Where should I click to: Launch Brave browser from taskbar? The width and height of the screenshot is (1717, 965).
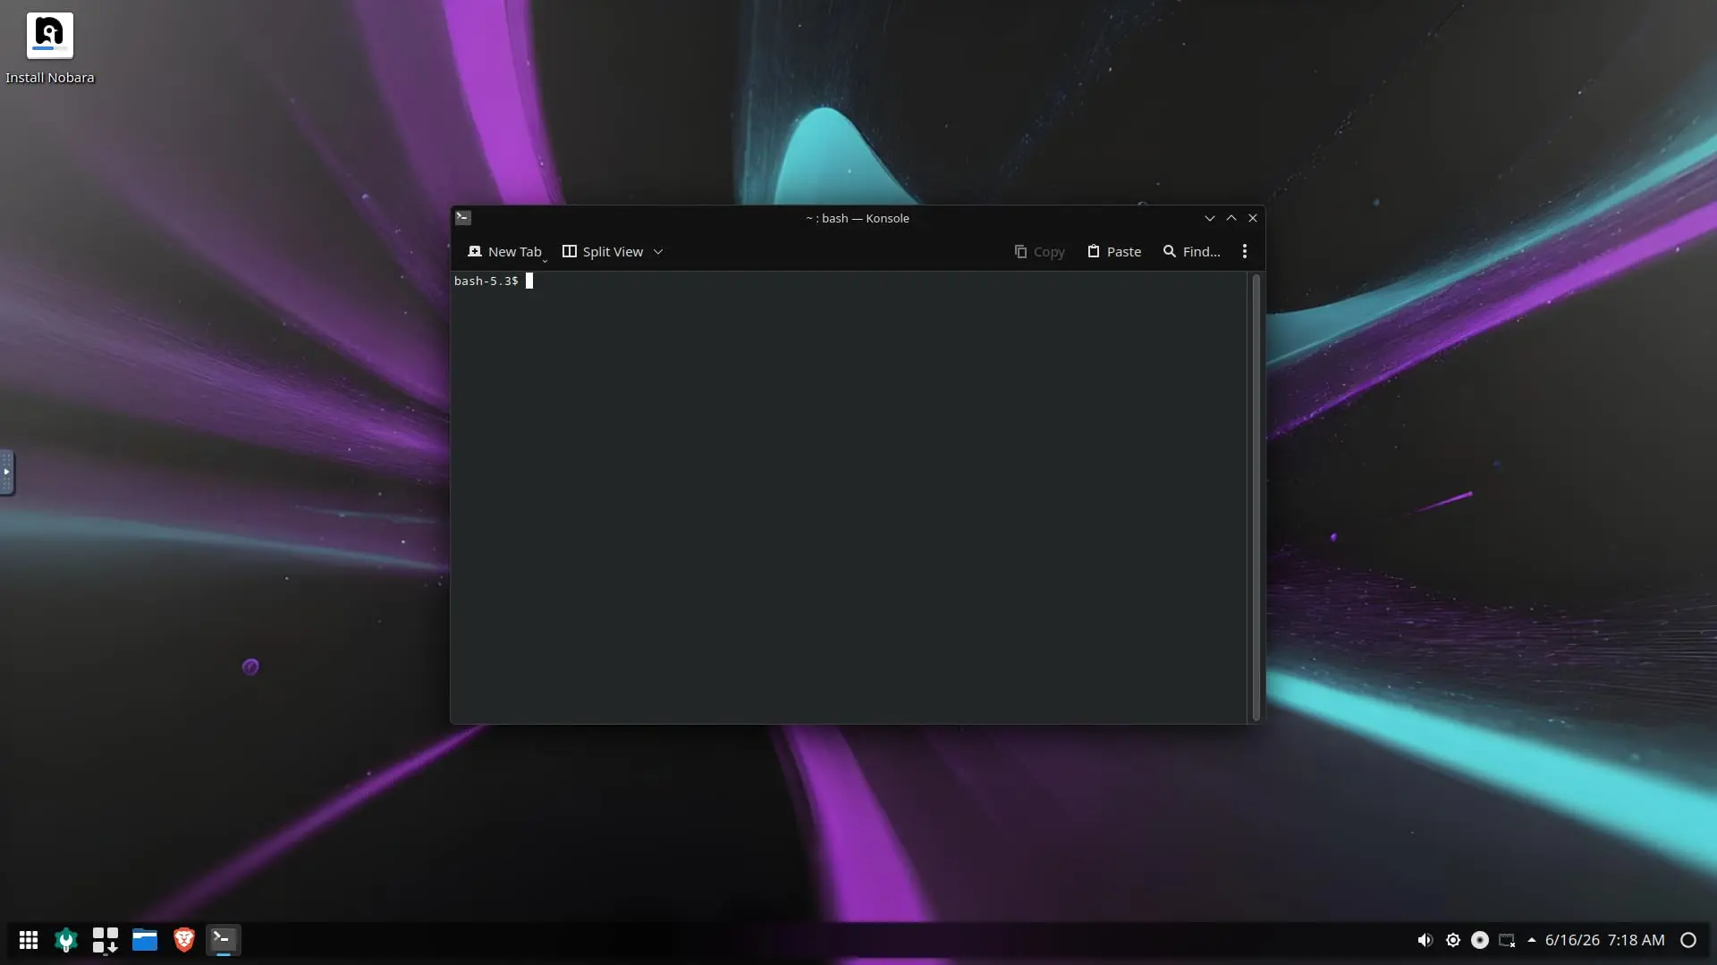pyautogui.click(x=184, y=940)
